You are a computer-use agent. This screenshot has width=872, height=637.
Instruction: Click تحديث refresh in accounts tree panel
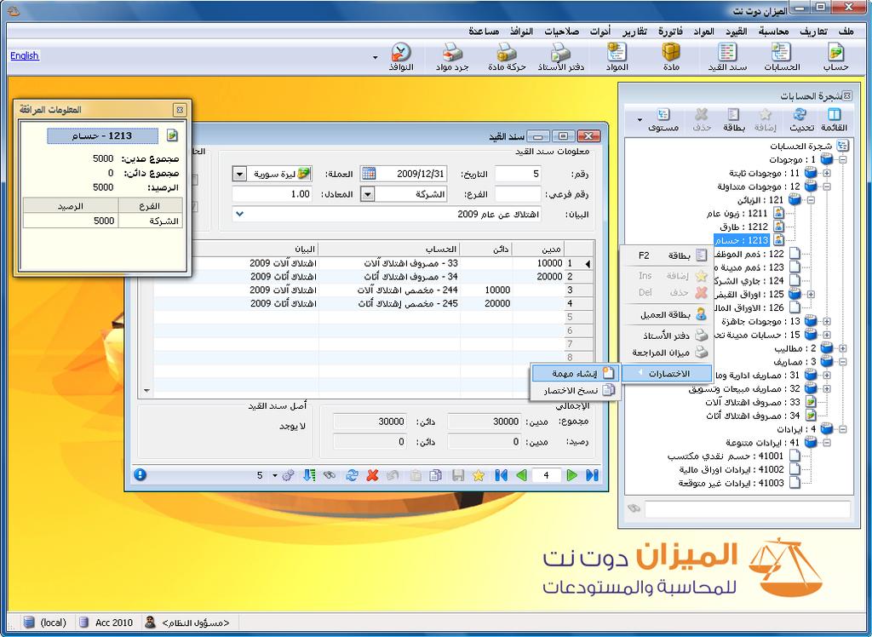point(800,119)
